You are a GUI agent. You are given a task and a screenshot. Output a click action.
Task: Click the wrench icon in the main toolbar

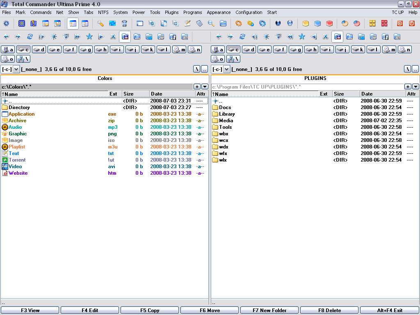100,23
